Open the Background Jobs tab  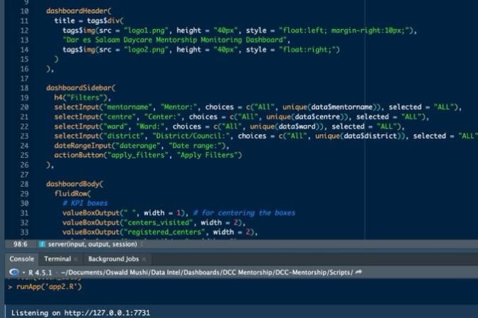coord(112,259)
